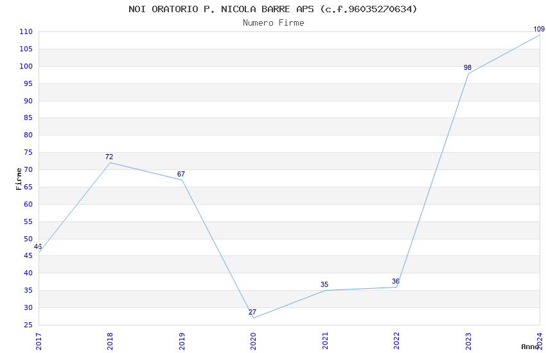546x353 pixels.
Task: Click the y-axis title Firme
Action: 19,179
